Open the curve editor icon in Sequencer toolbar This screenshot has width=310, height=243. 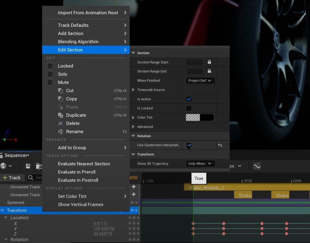point(257,166)
